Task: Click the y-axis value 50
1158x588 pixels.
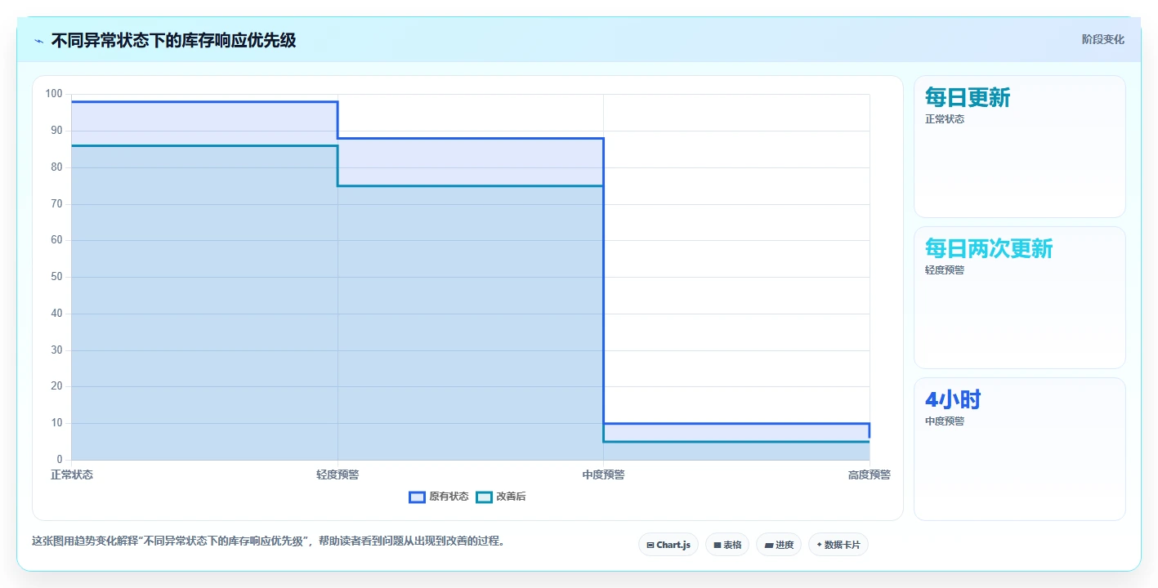Action: click(56, 277)
